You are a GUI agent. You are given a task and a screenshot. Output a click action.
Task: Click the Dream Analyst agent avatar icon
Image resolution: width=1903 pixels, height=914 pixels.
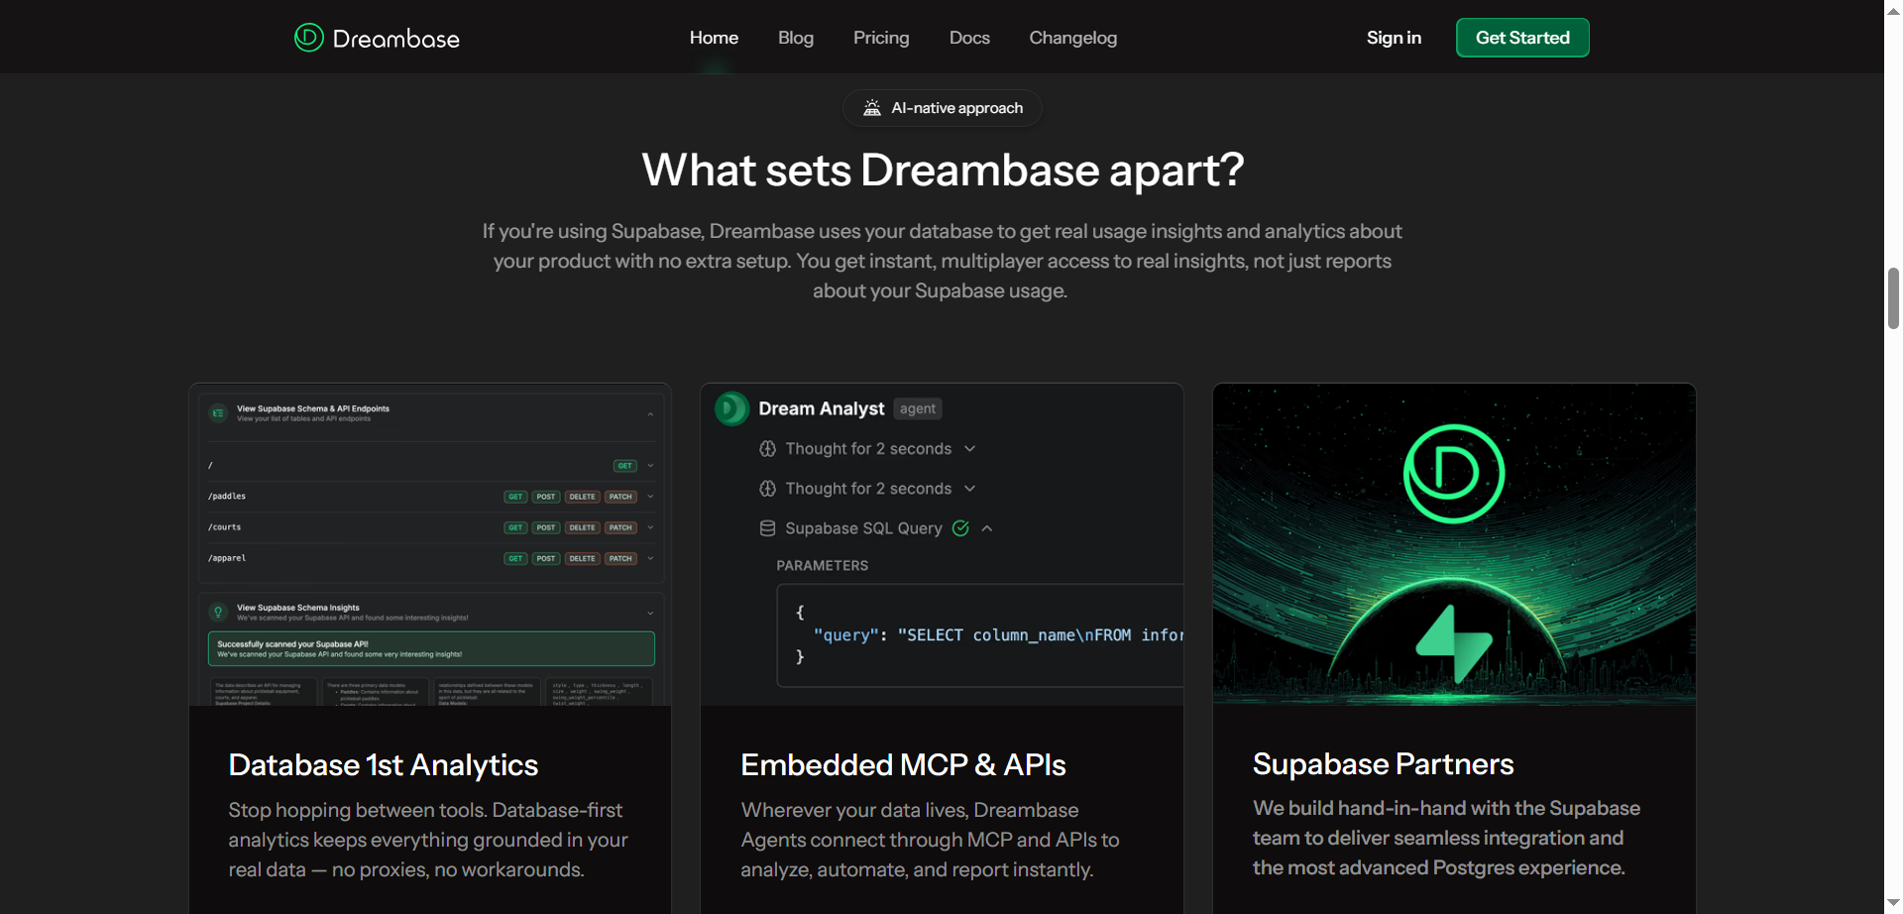tap(730, 408)
